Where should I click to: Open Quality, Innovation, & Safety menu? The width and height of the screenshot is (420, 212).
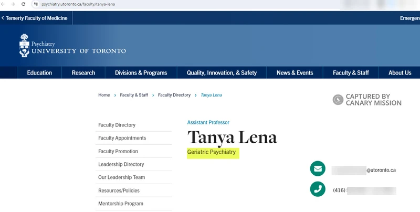tap(222, 73)
